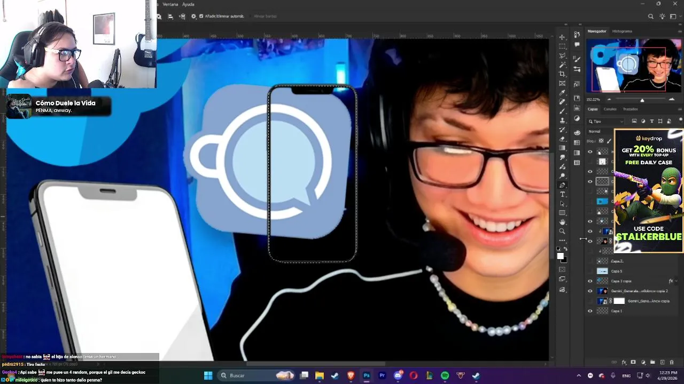Select the Path Selection tool
Viewport: 684px width, 384px height.
click(562, 204)
